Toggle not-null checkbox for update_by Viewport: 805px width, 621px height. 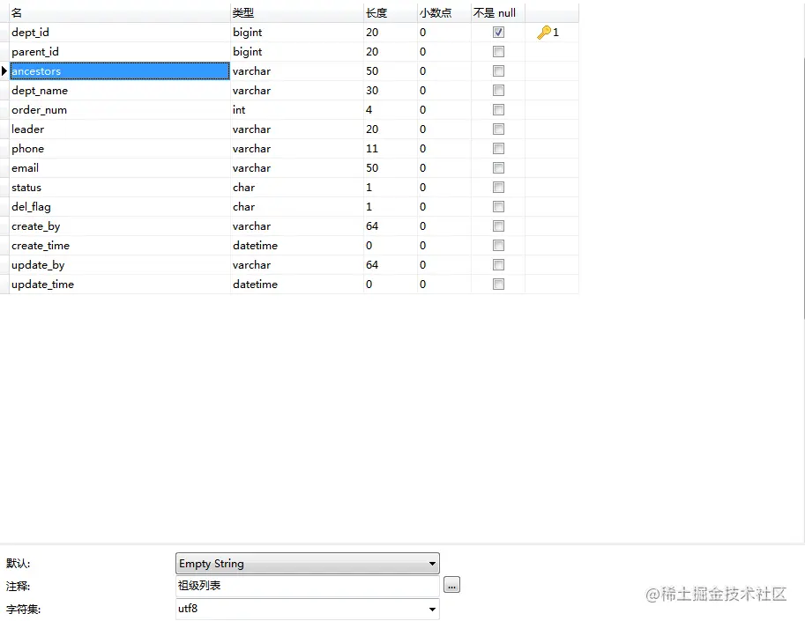498,264
